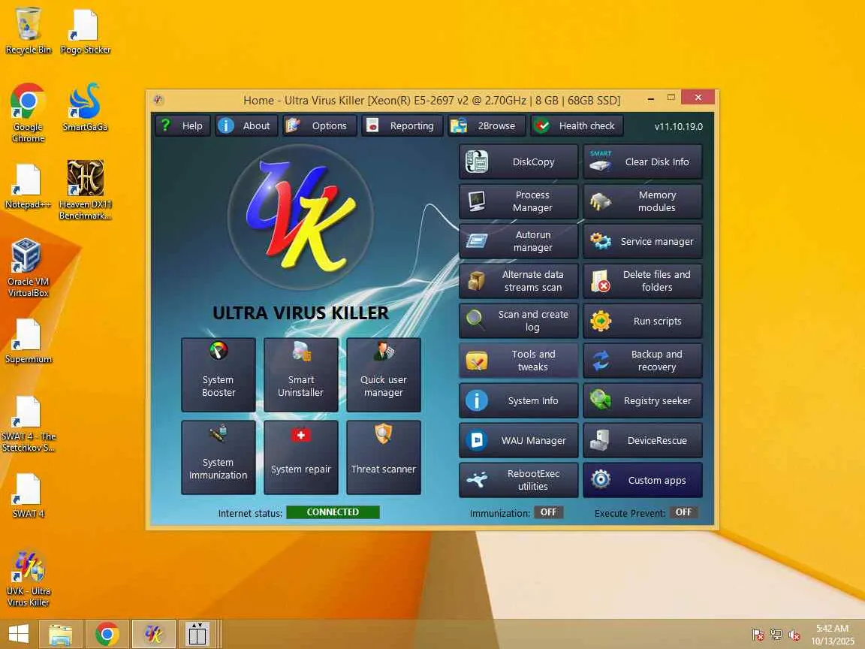Launch System Booster
This screenshot has width=865, height=649.
[219, 375]
